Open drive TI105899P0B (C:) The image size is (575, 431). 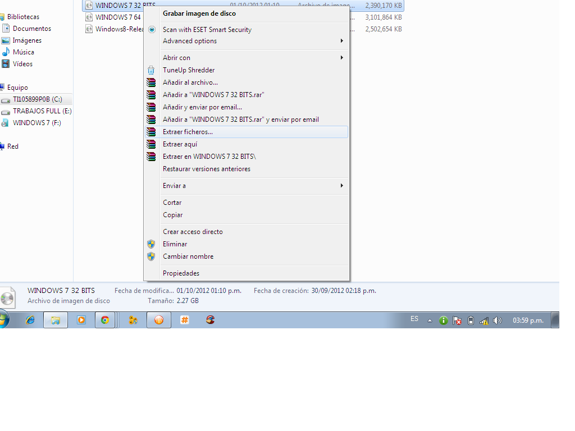pos(38,99)
